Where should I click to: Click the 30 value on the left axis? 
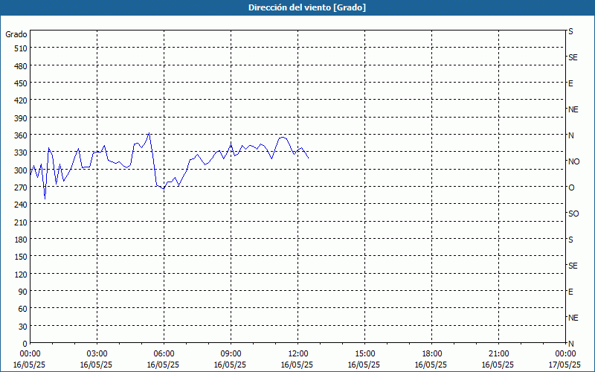(x=23, y=327)
